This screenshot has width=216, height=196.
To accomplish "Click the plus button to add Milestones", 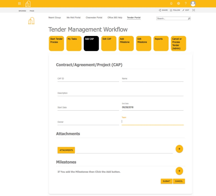I will 179,171.
